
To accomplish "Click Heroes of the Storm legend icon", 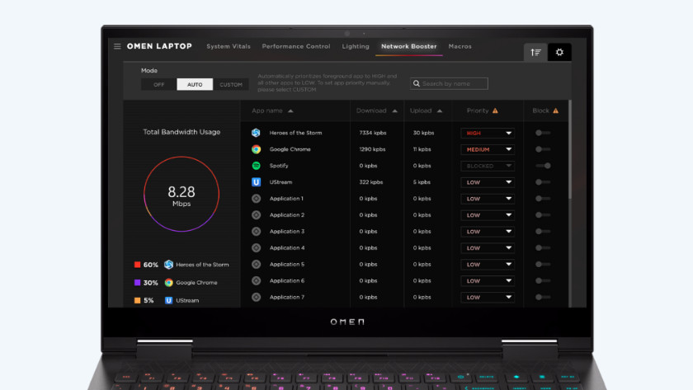I will (168, 265).
